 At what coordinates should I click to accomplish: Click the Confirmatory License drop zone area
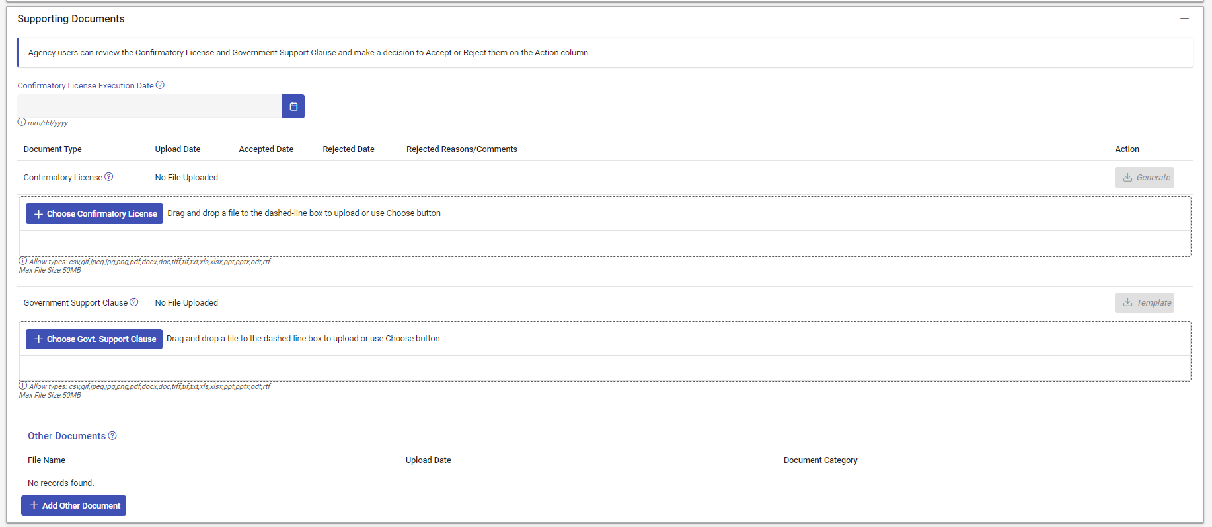click(605, 243)
